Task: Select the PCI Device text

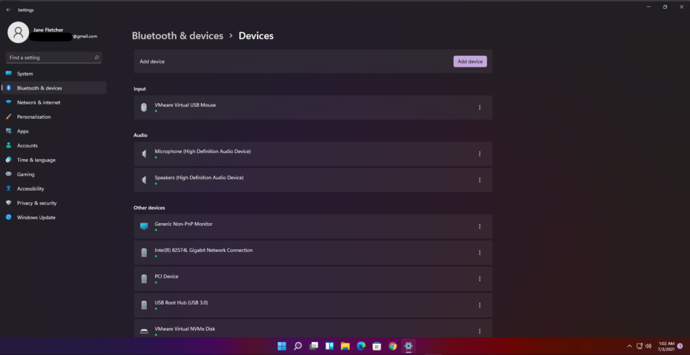Action: [166, 276]
